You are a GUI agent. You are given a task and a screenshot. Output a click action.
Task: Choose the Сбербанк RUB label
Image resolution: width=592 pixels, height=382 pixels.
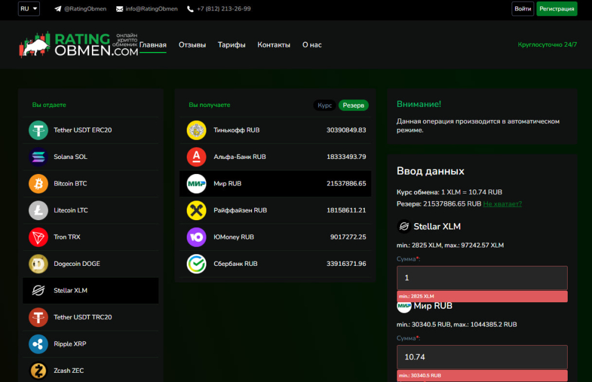point(236,264)
